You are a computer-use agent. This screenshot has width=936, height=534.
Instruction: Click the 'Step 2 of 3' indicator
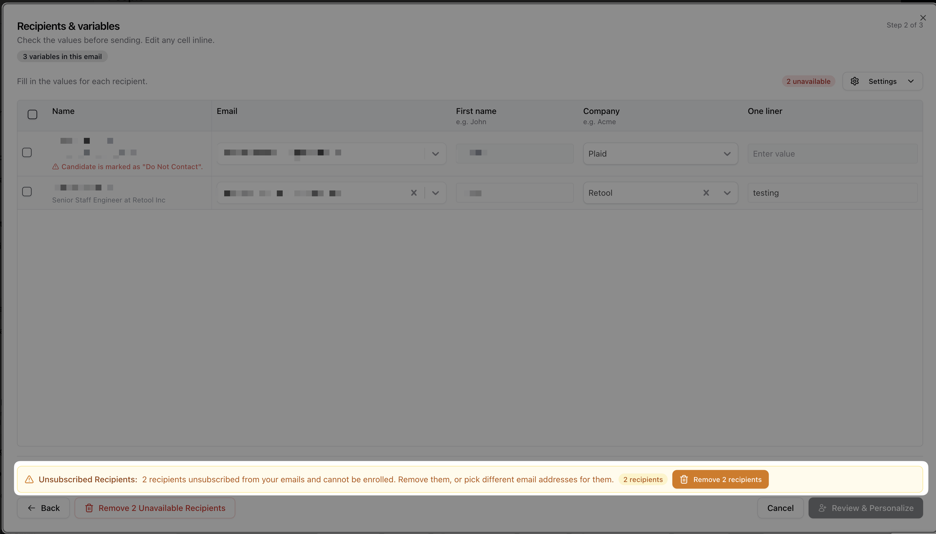coord(904,25)
